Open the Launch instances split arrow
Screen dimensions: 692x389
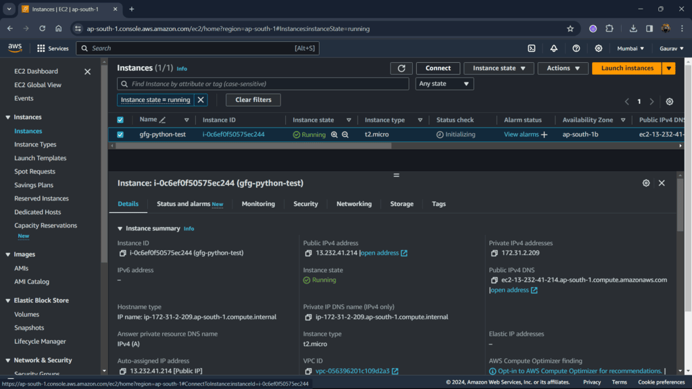(x=668, y=68)
